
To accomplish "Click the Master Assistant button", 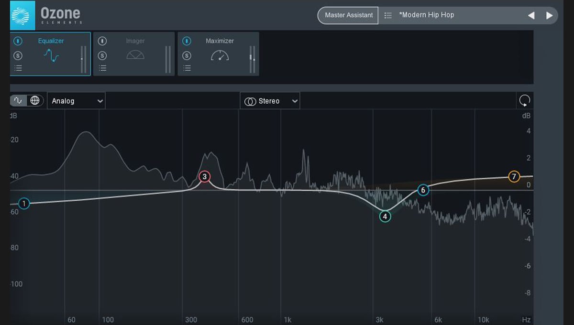I will 349,15.
